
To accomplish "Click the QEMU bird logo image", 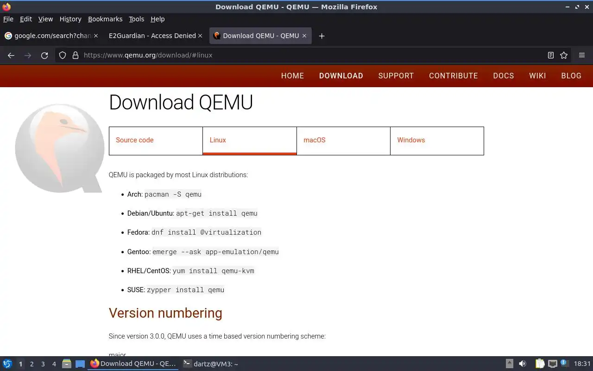I will [x=59, y=147].
